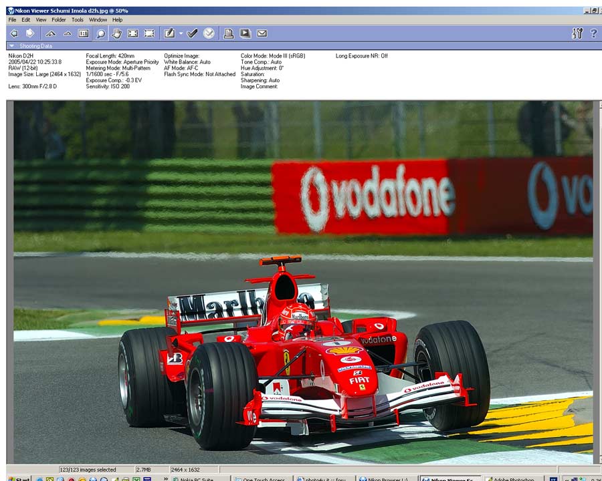The height and width of the screenshot is (481, 602).
Task: Switch to Adobe Photoshop in the taskbar
Action: (x=518, y=478)
